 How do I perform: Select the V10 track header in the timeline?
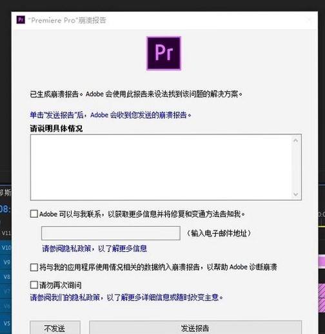(x=6, y=247)
